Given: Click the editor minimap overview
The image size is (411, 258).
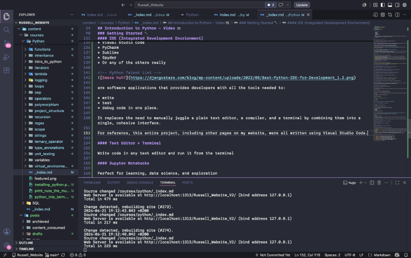Looking at the screenshot, I should click(x=390, y=83).
